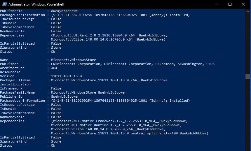251x151 pixels.
Task: Click the Administrator: Windows PowerShell title text
Action: (36, 4)
